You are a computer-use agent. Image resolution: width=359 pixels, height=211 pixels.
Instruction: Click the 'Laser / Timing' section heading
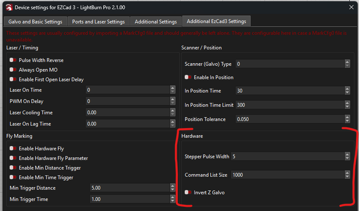[x=22, y=48]
